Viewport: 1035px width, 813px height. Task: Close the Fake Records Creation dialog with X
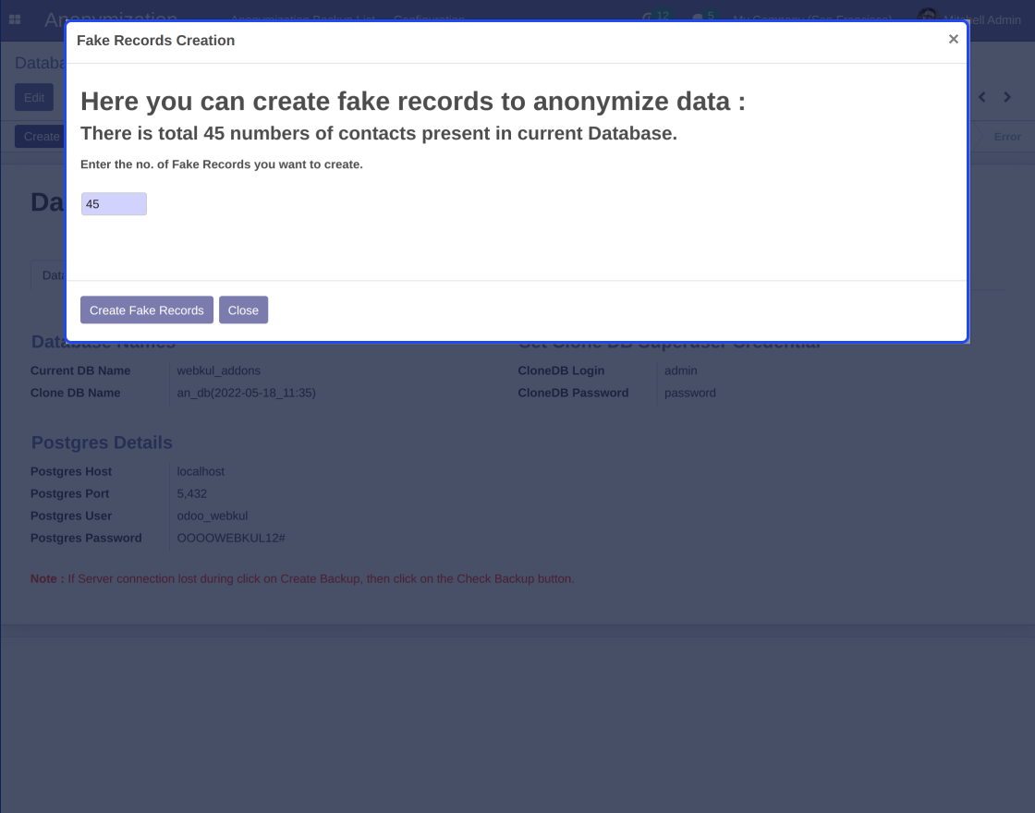coord(953,39)
